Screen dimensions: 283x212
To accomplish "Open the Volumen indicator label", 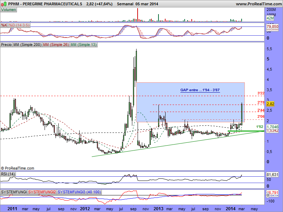I will (x=8, y=10).
